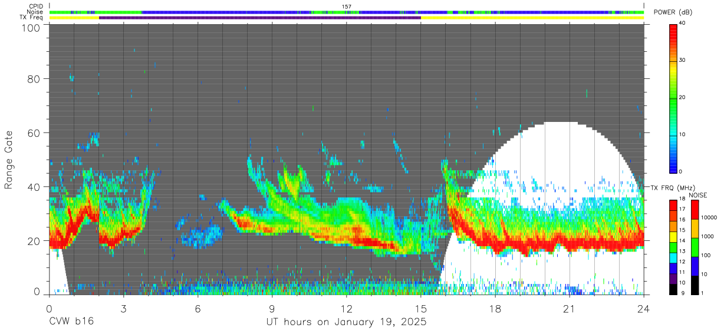This screenshot has width=724, height=334.
Task: Click the 6 tick on the UT hours axis
Action: click(x=198, y=308)
